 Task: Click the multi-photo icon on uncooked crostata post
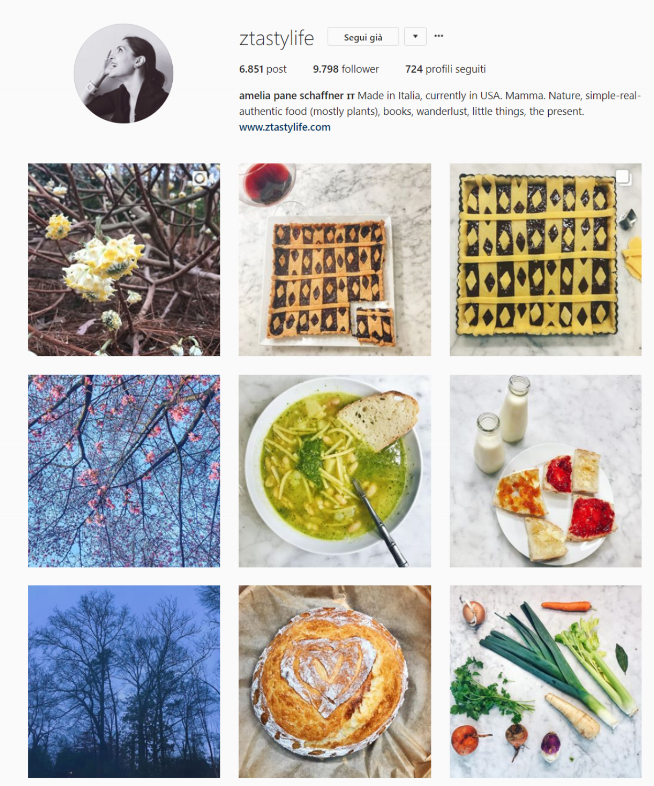click(x=623, y=178)
